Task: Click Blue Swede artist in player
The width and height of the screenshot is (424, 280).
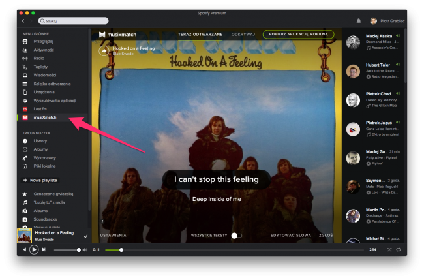Action: [x=44, y=240]
